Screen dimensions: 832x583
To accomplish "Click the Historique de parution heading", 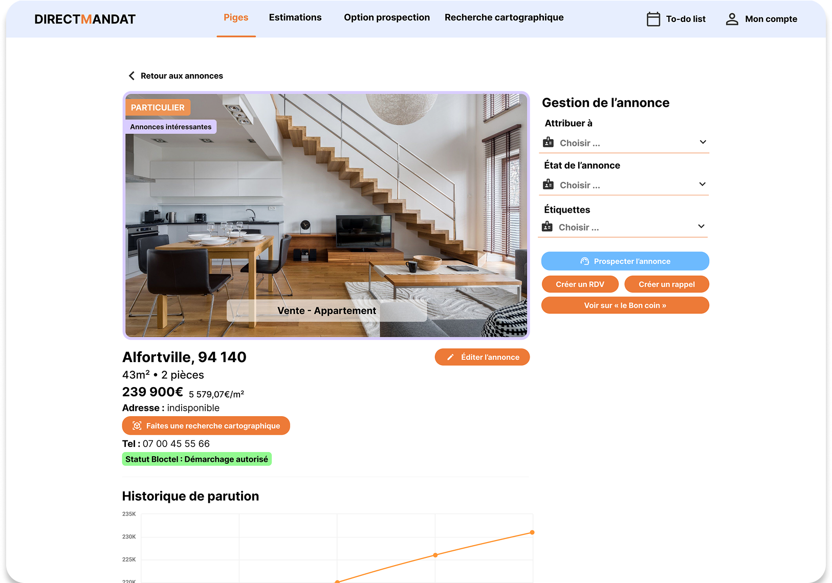I will (190, 496).
